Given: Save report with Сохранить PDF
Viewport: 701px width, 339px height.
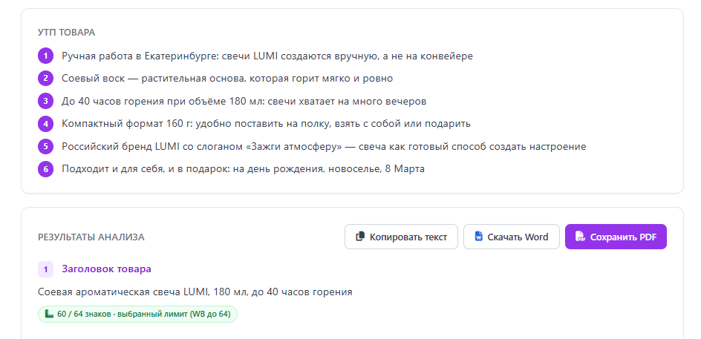Looking at the screenshot, I should pyautogui.click(x=616, y=237).
